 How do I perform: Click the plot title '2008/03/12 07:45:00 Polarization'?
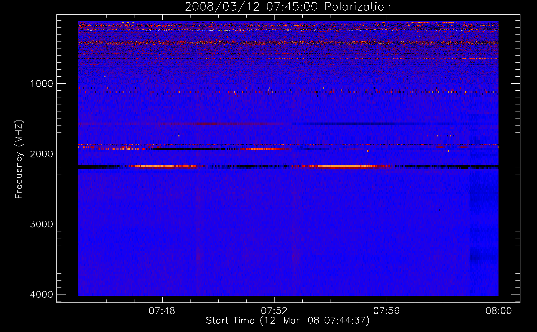point(288,7)
